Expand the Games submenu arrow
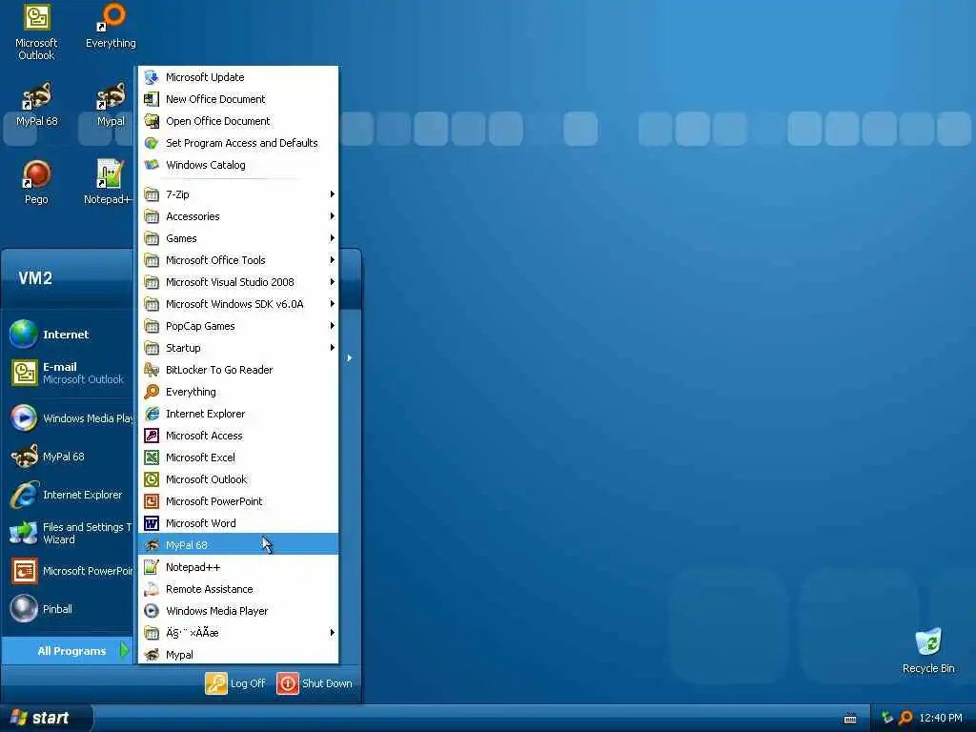The image size is (976, 732). point(333,238)
